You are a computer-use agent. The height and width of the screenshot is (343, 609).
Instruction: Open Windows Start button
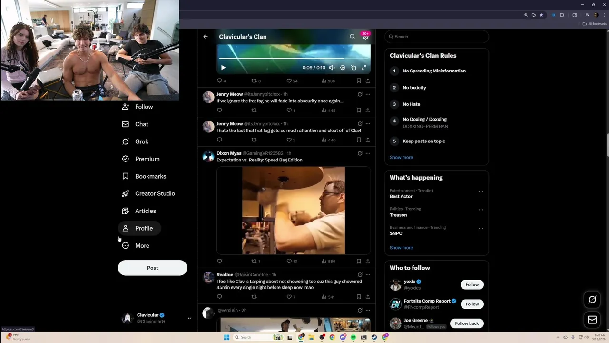226,337
